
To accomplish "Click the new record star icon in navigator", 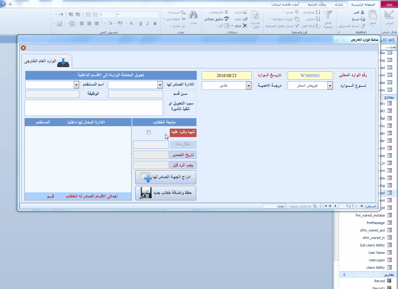I will pos(325,206).
